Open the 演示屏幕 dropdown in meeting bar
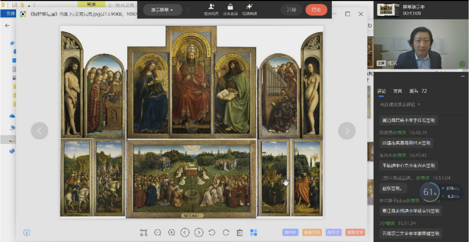 pyautogui.click(x=163, y=10)
